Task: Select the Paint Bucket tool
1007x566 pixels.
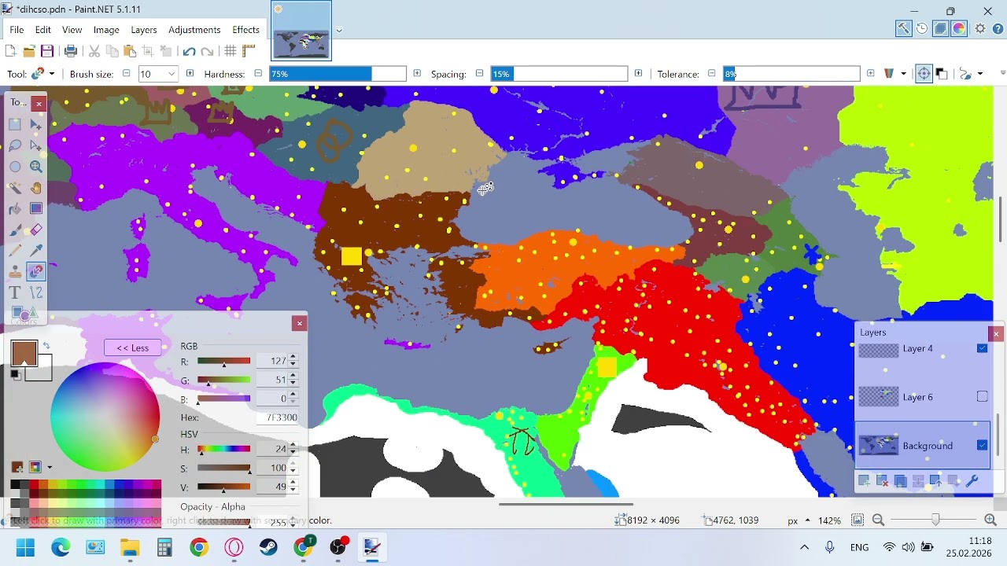Action: (15, 209)
